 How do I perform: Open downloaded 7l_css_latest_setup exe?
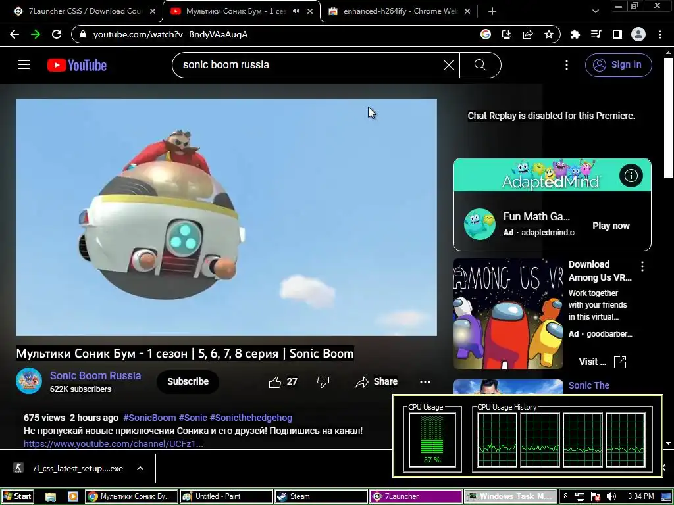pyautogui.click(x=68, y=468)
